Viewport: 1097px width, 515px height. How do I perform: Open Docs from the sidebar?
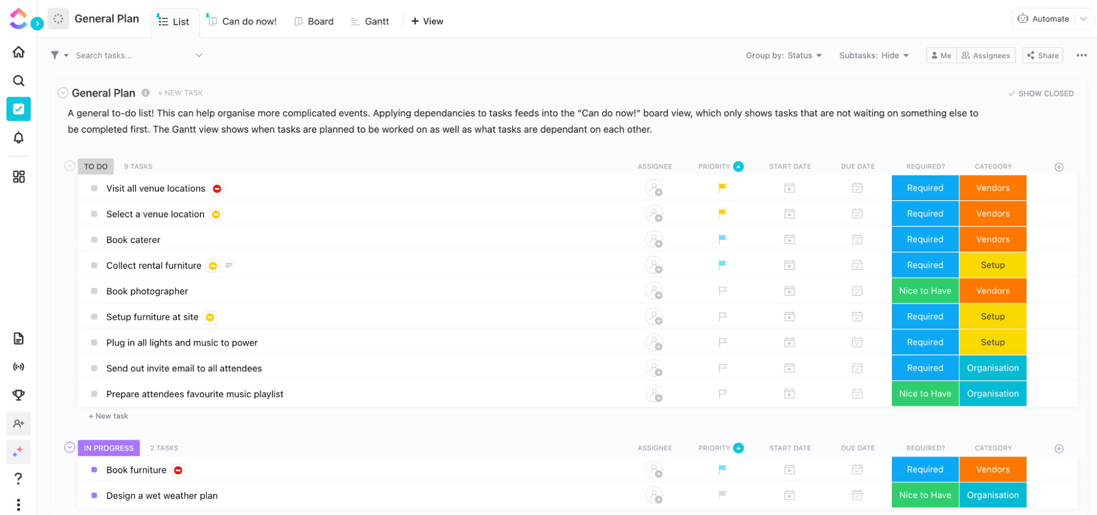(x=18, y=338)
